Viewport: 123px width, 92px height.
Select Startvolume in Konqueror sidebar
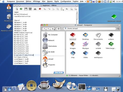tap(50, 46)
